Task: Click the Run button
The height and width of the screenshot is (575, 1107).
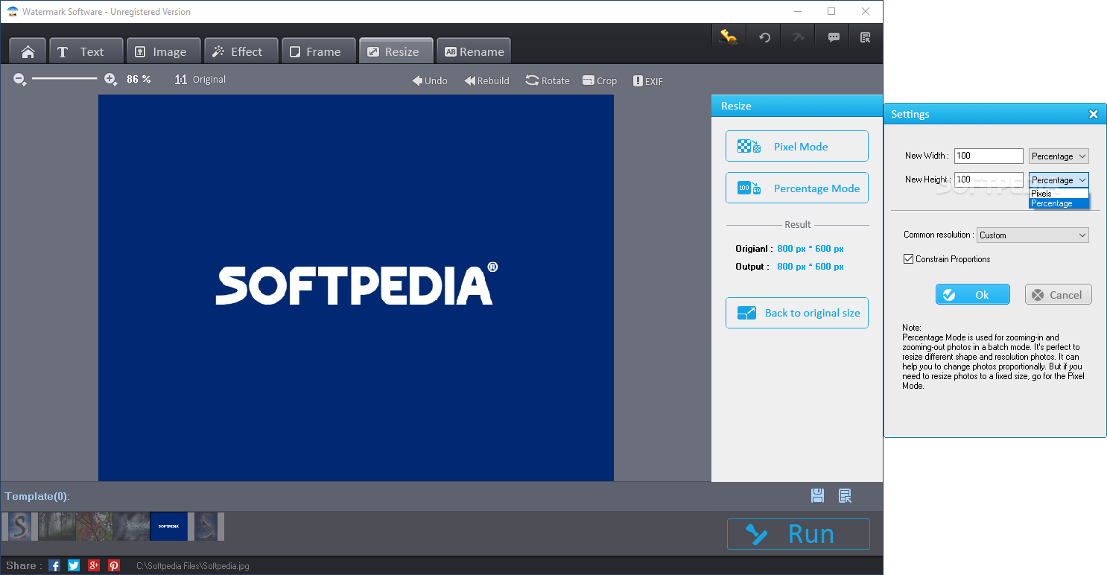Action: point(799,534)
